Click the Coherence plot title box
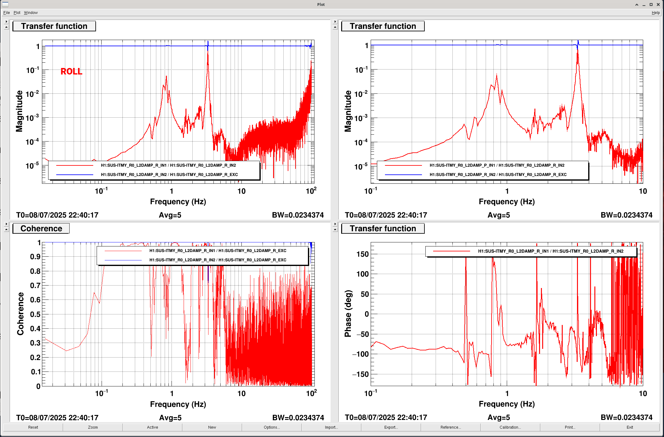The image size is (664, 437). click(41, 229)
